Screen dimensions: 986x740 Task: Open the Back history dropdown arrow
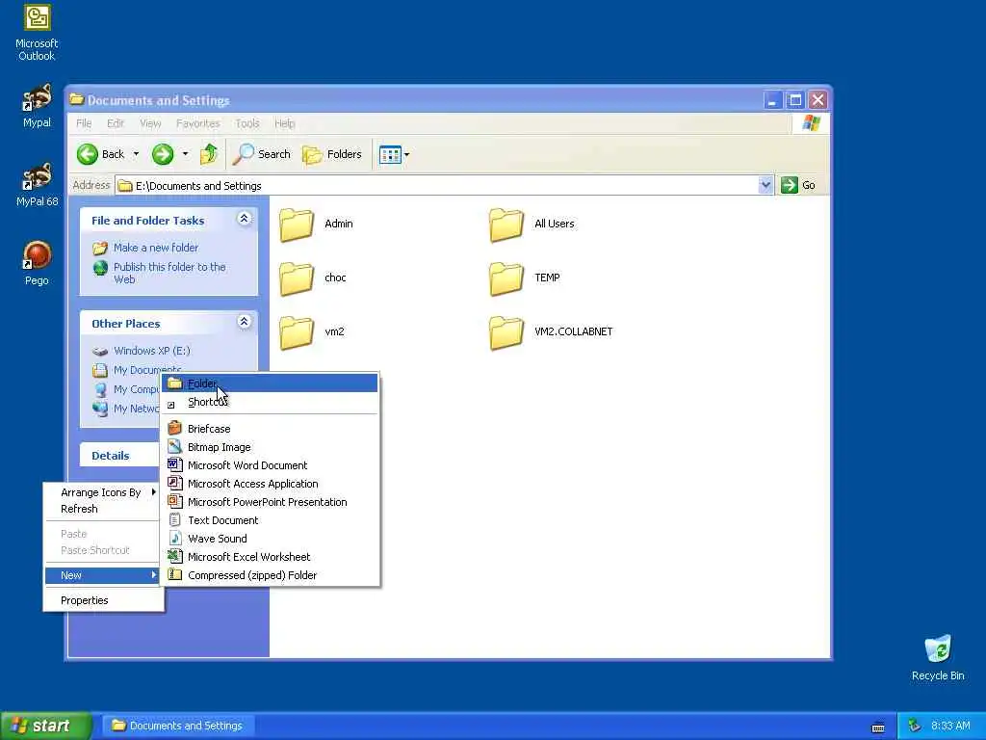pyautogui.click(x=136, y=154)
